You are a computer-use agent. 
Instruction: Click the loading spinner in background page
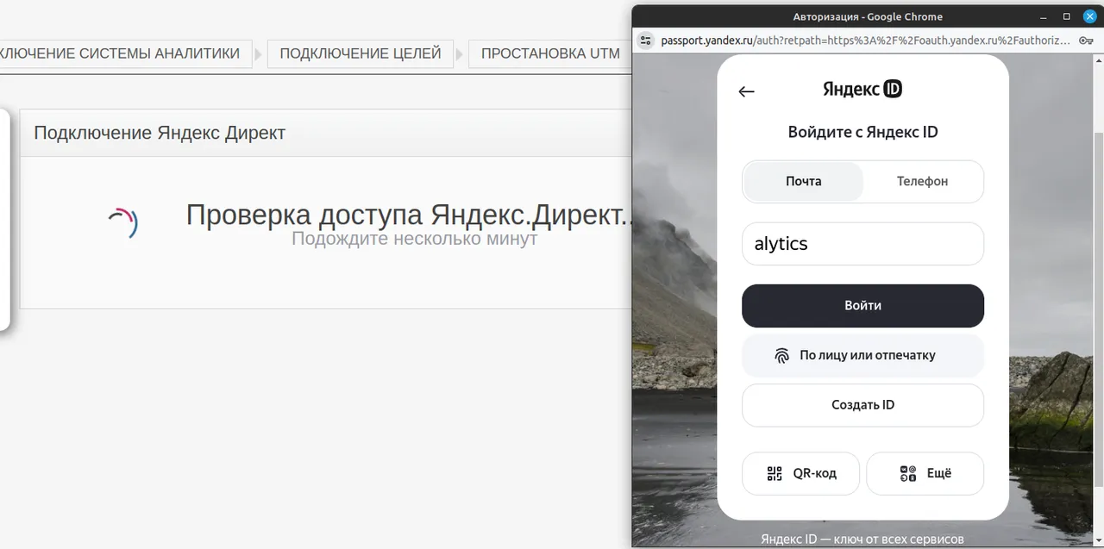tap(122, 223)
